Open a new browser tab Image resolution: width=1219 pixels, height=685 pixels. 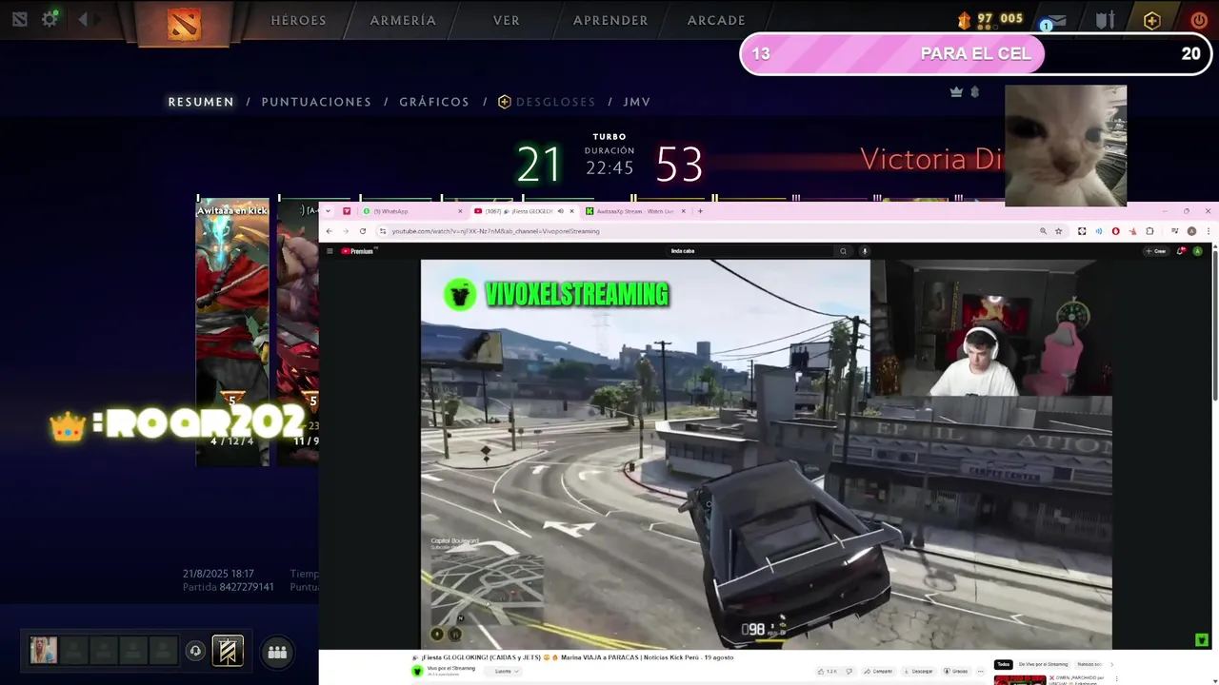[700, 211]
